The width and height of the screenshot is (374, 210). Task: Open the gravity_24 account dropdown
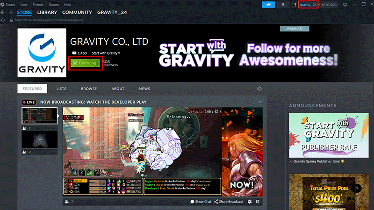pos(309,5)
